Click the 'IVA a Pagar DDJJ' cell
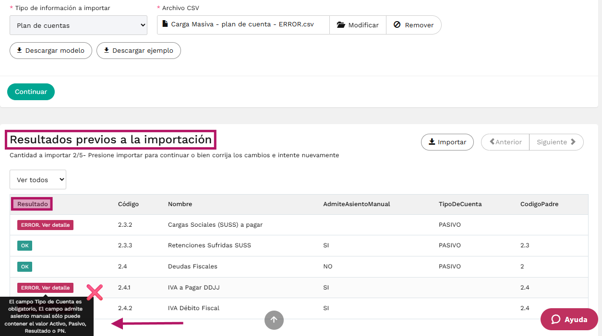 pos(194,288)
